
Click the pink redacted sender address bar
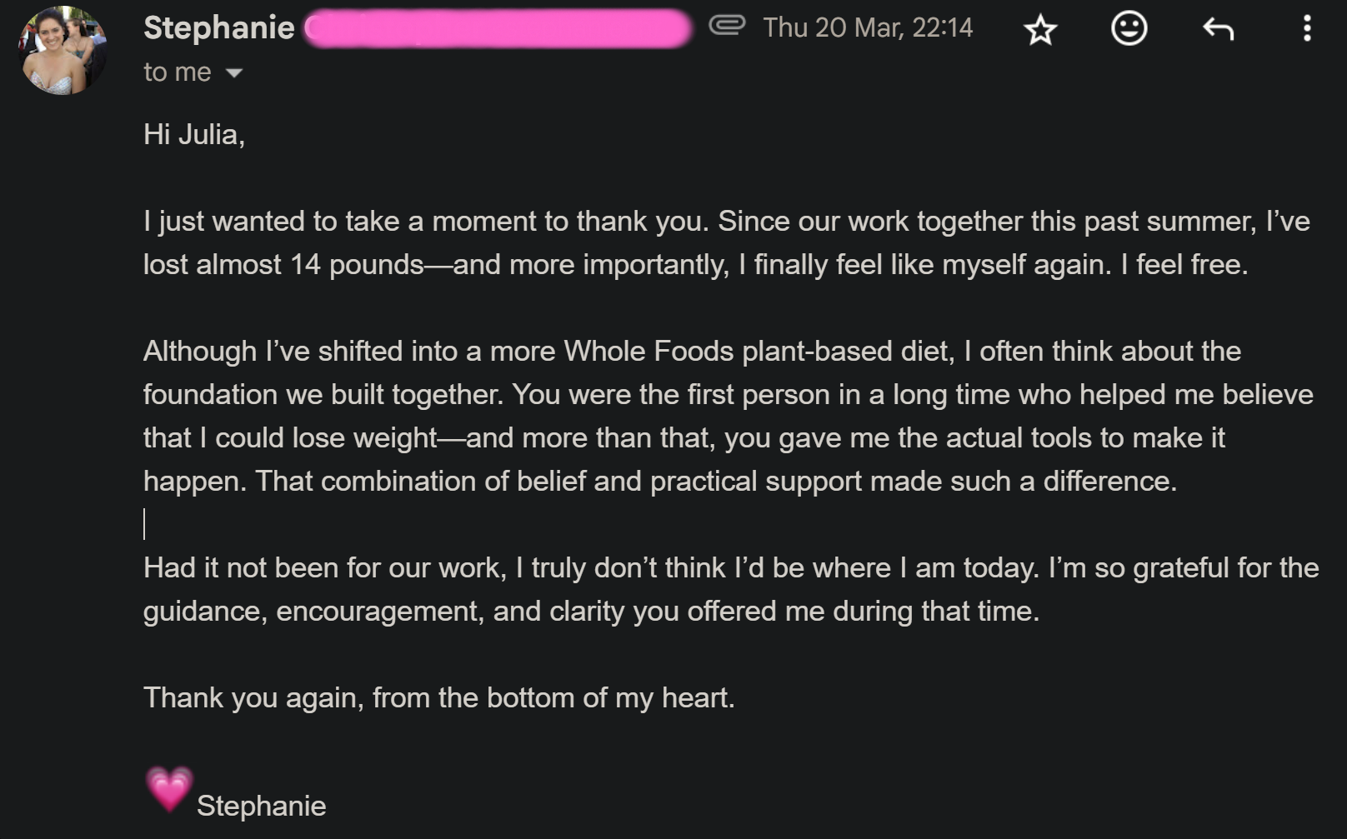point(498,28)
